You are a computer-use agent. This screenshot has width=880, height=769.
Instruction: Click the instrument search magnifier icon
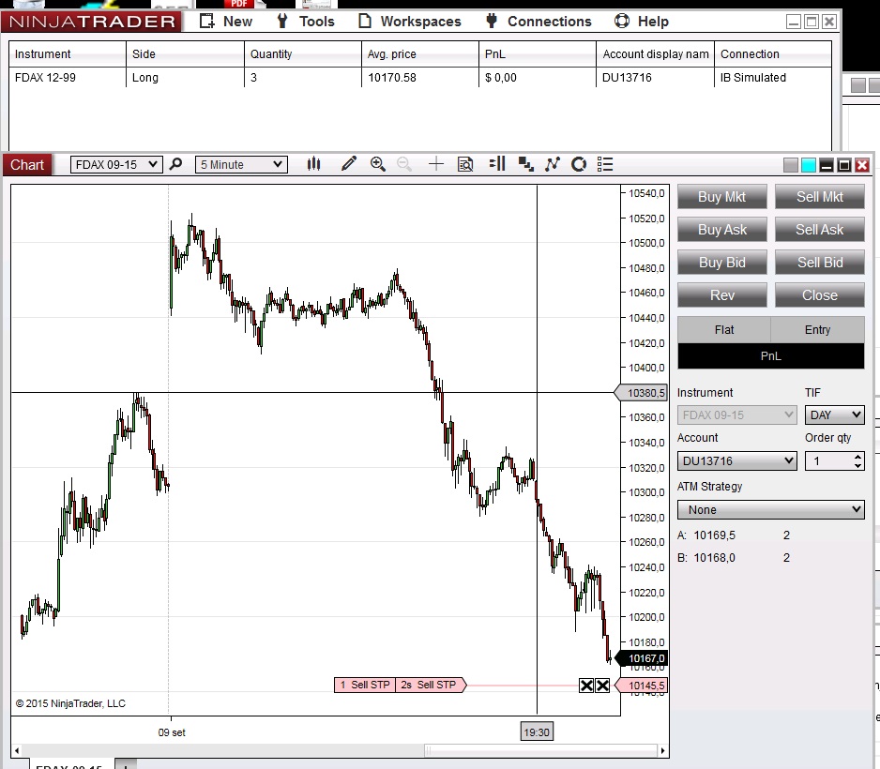pos(175,164)
